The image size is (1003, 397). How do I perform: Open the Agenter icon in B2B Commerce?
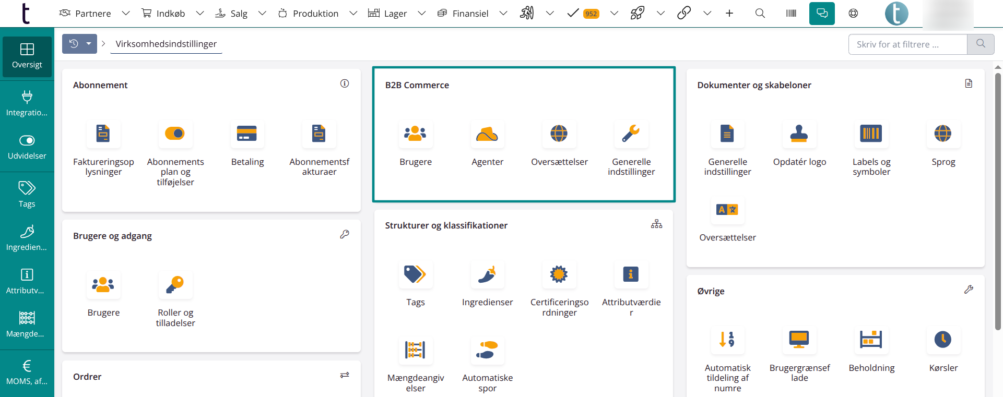(487, 134)
